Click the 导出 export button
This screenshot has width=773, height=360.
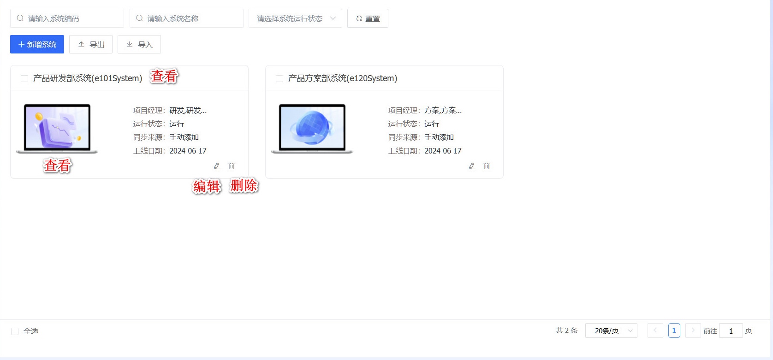(x=91, y=44)
